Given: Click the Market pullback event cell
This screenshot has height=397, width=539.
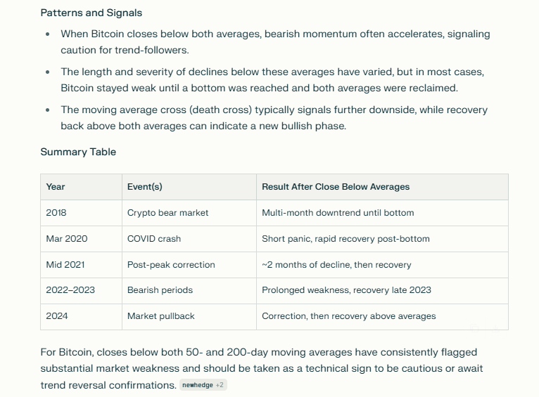Looking at the screenshot, I should tap(161, 316).
